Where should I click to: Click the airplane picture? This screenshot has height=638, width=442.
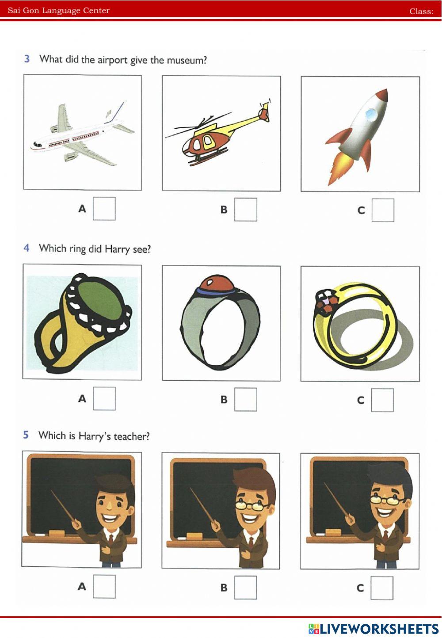click(x=83, y=132)
